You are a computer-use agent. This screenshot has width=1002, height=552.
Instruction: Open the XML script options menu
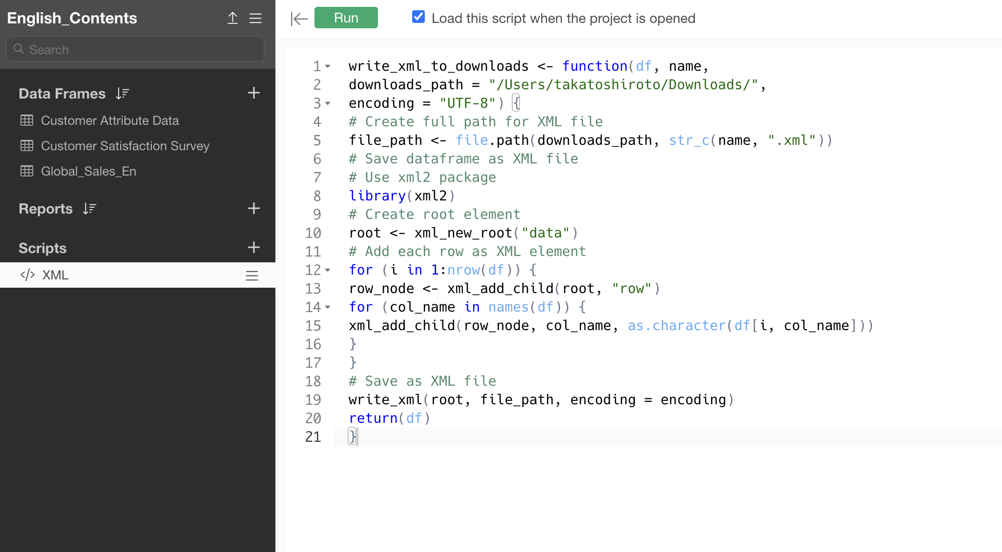click(251, 276)
